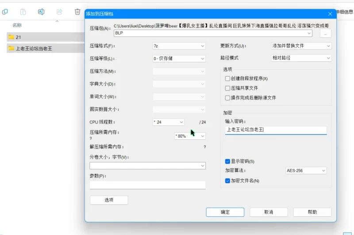Open the 路径模式 dropdown
The height and width of the screenshot is (235, 354).
(x=301, y=58)
